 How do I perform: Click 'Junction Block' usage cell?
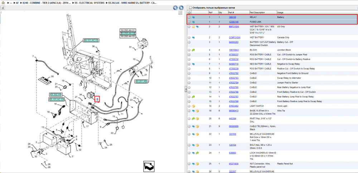point(284,50)
